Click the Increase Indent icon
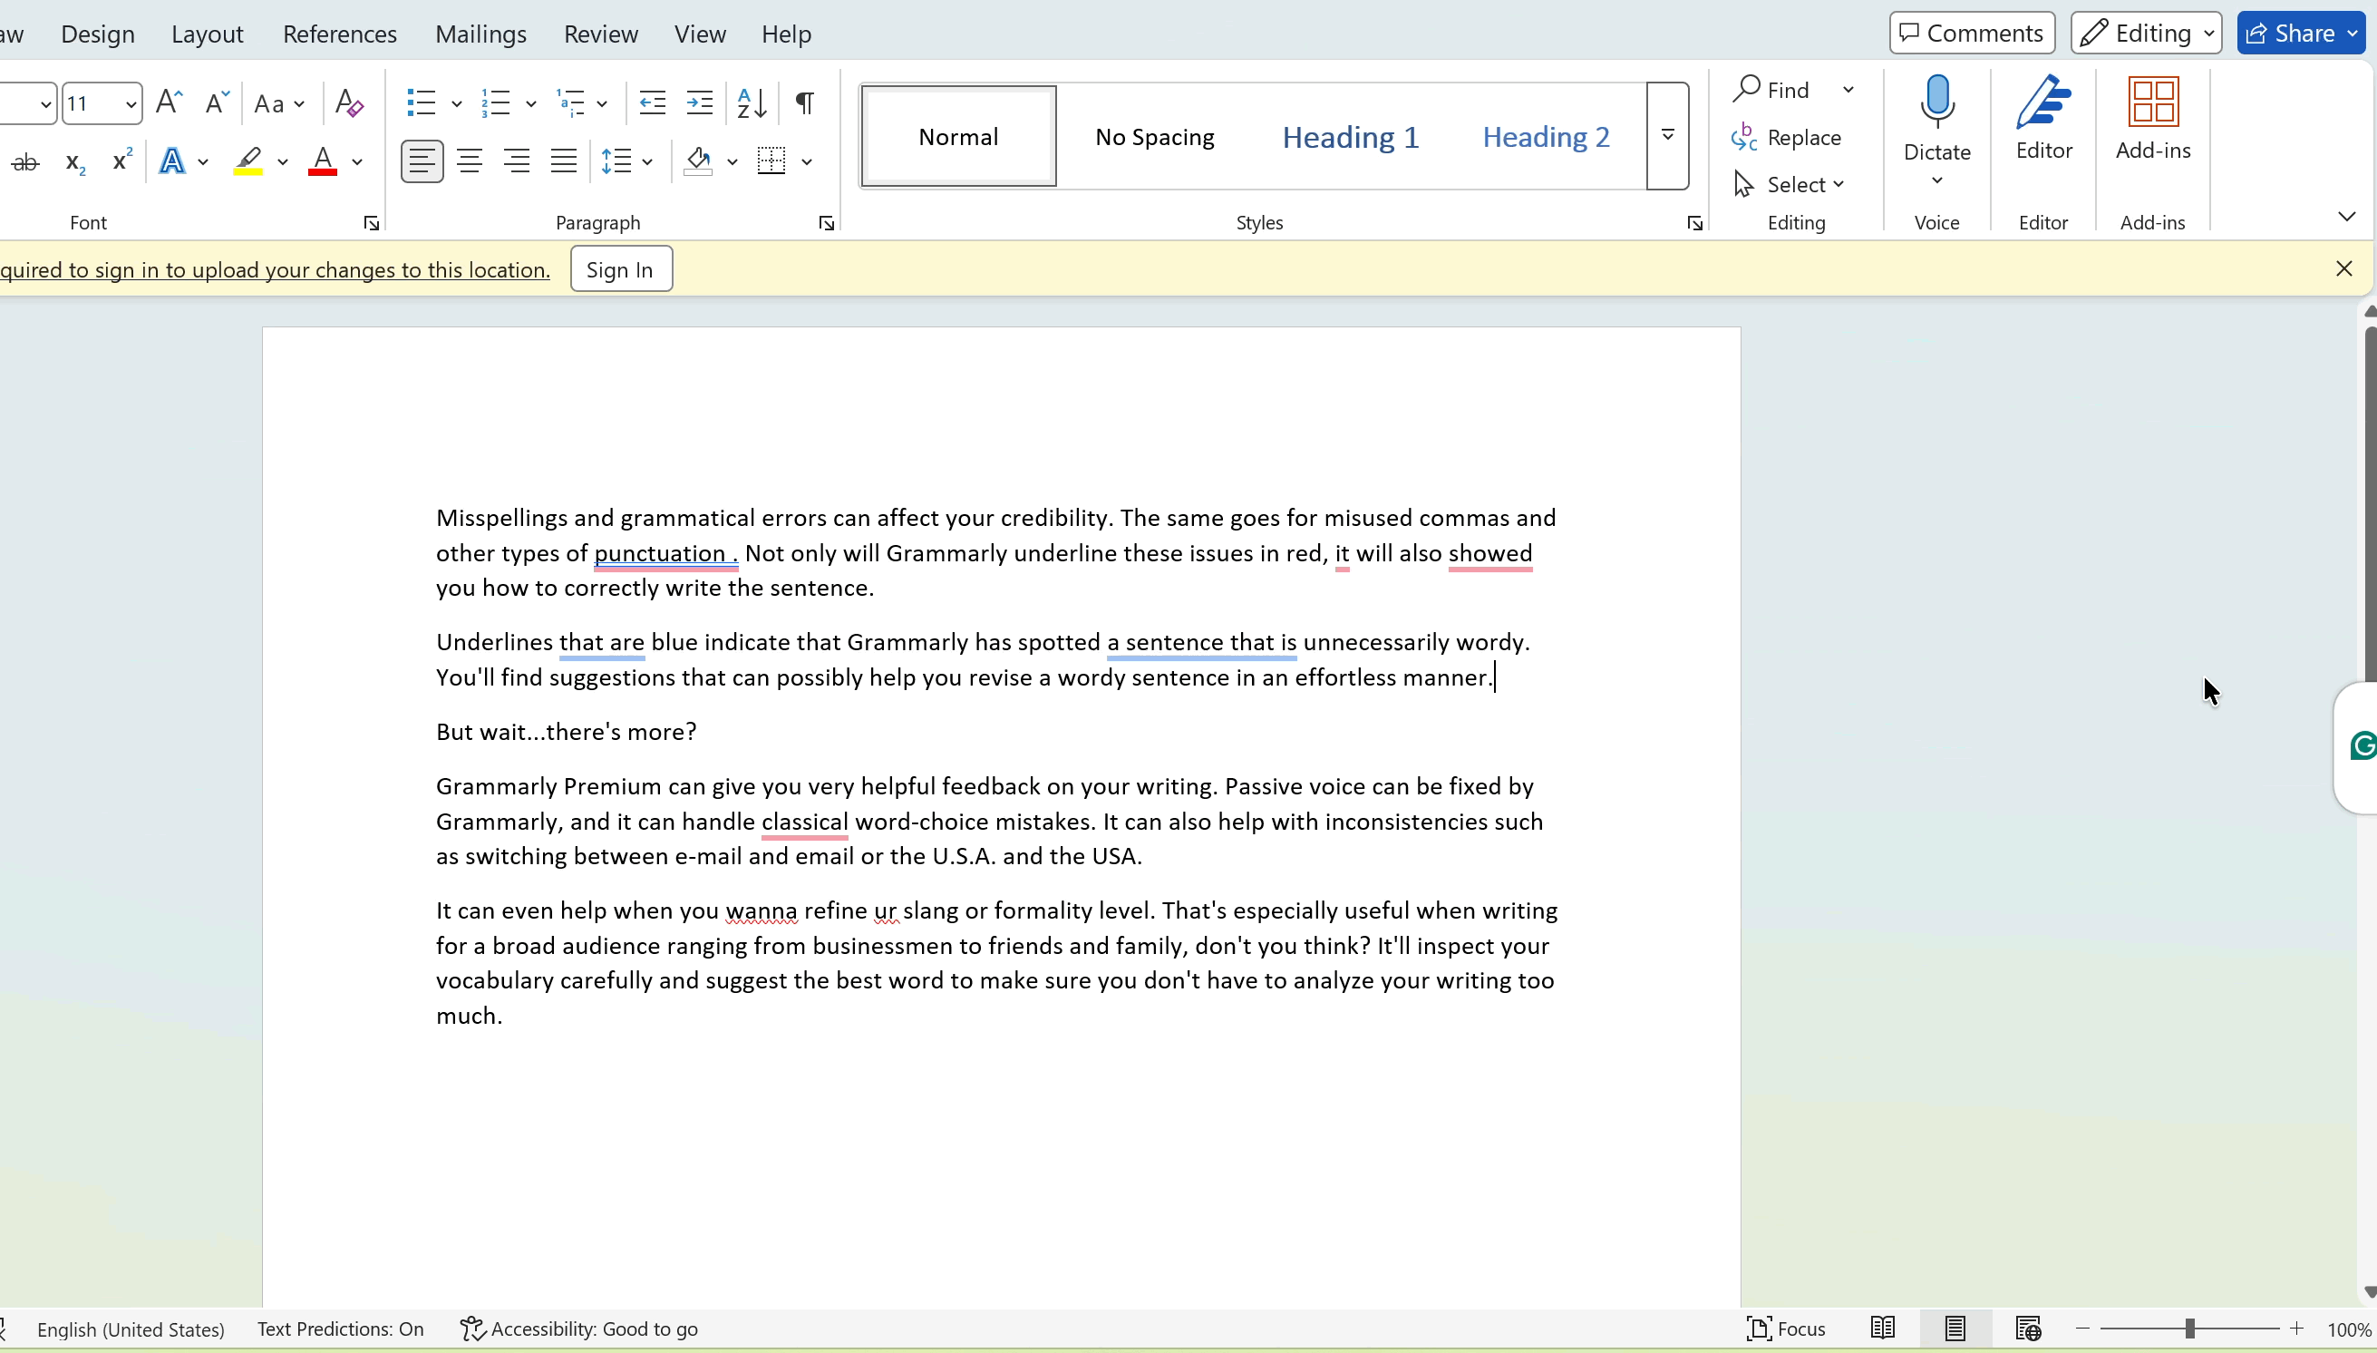Screen dimensions: 2377x1353 point(700,103)
